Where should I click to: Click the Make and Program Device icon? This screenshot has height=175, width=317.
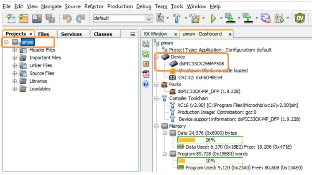click(230, 18)
